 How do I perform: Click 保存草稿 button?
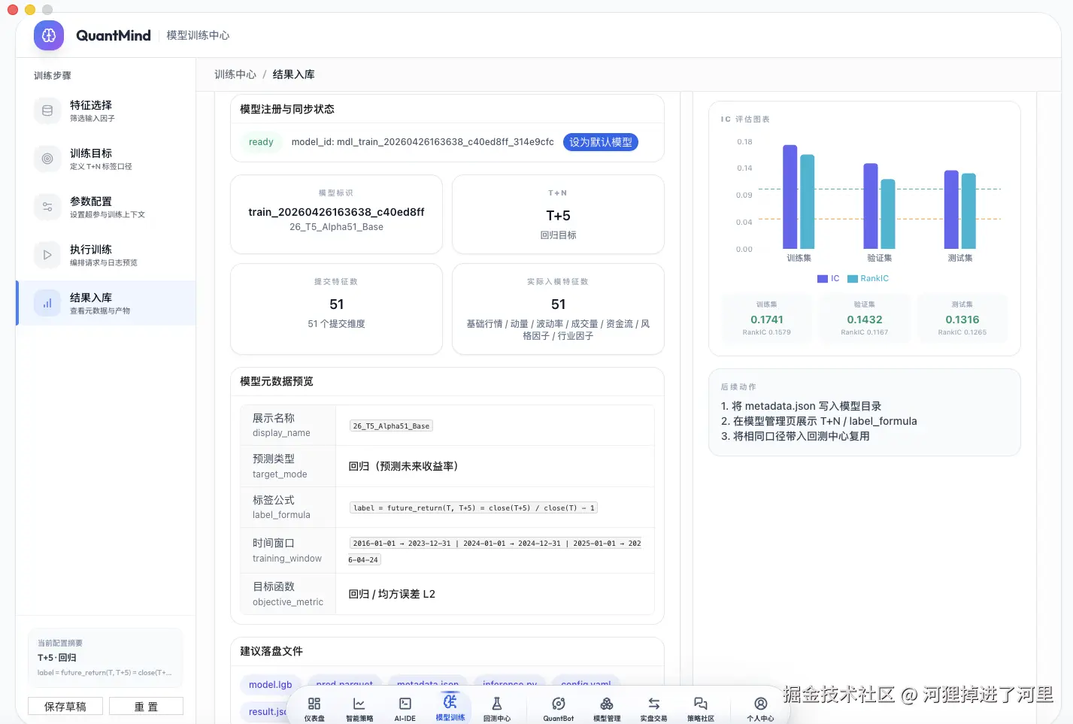pyautogui.click(x=65, y=706)
